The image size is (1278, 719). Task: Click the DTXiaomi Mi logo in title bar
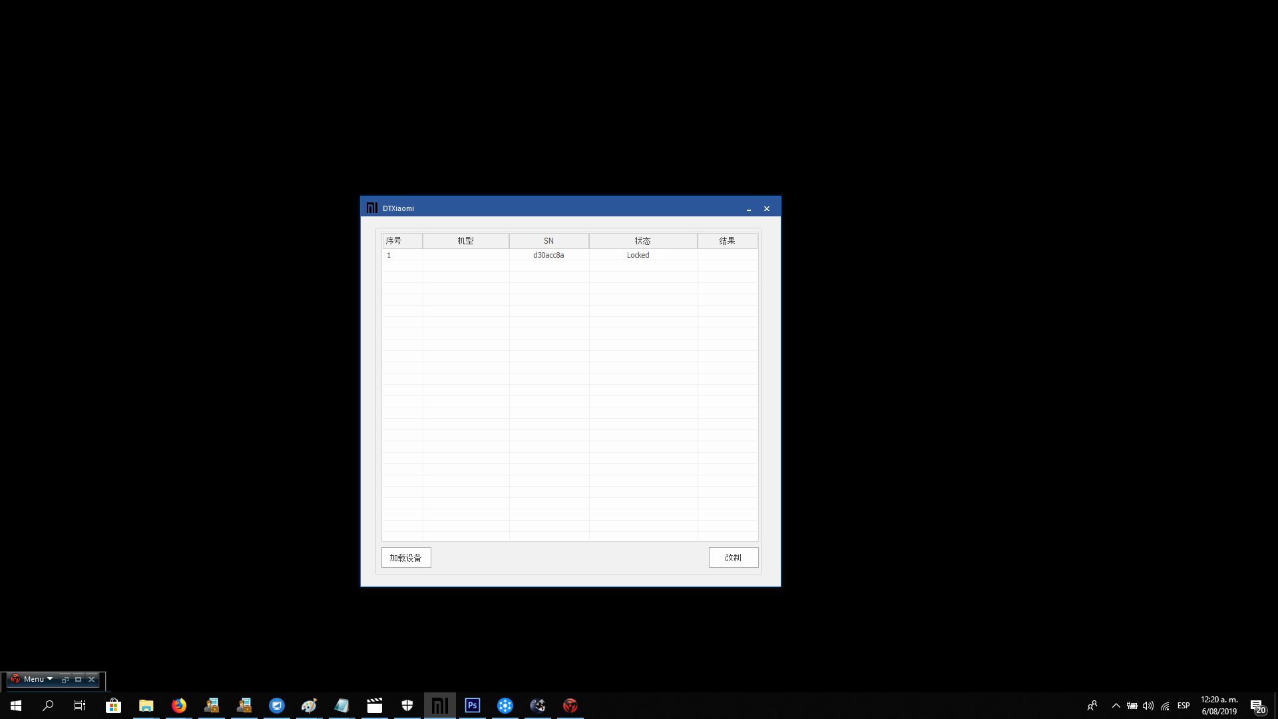tap(372, 208)
